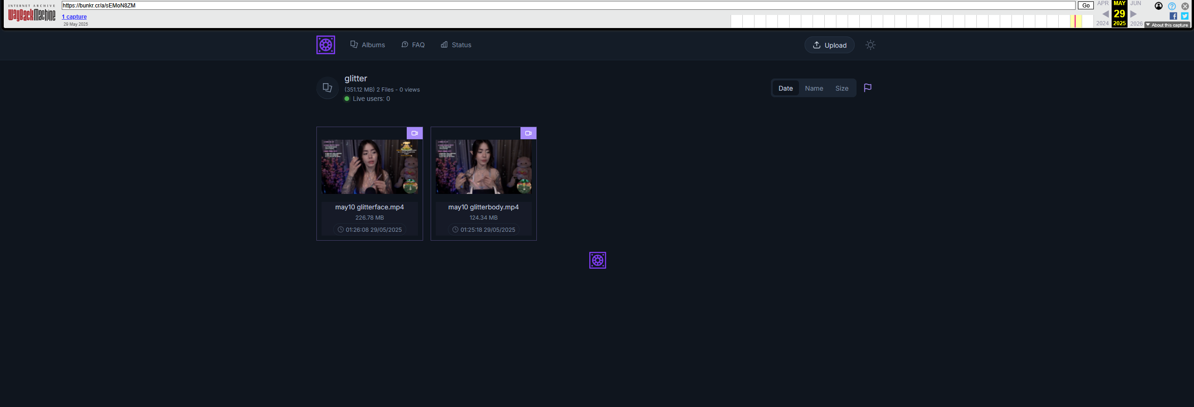Click the Bunkr logo in the navbar
This screenshot has width=1194, height=407.
coord(326,45)
